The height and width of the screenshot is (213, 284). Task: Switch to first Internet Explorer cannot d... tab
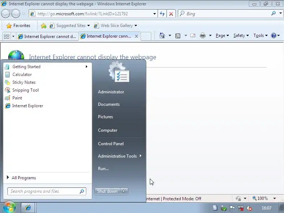(x=47, y=37)
